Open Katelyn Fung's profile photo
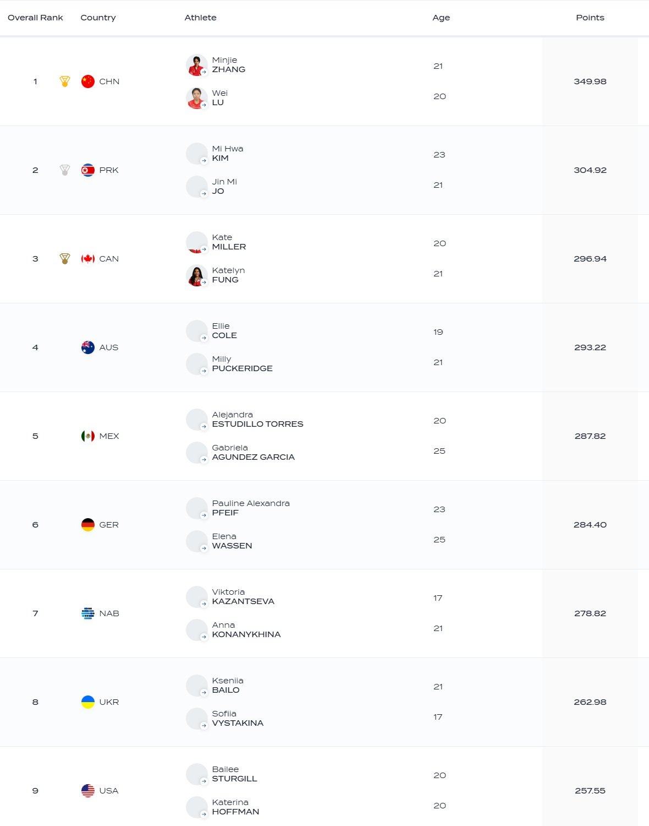The height and width of the screenshot is (826, 649). (196, 275)
